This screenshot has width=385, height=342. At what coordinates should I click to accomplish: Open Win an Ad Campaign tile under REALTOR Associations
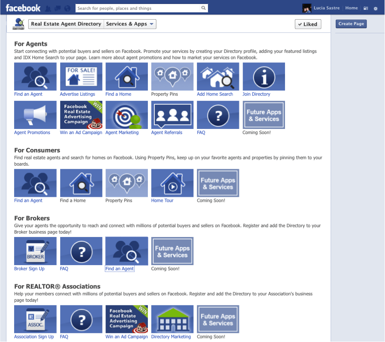coord(127,319)
